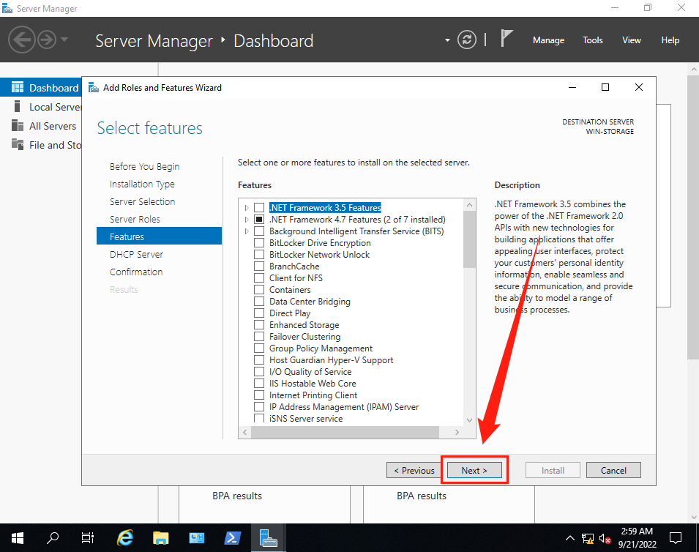Click the Windows Start button

pos(18,538)
